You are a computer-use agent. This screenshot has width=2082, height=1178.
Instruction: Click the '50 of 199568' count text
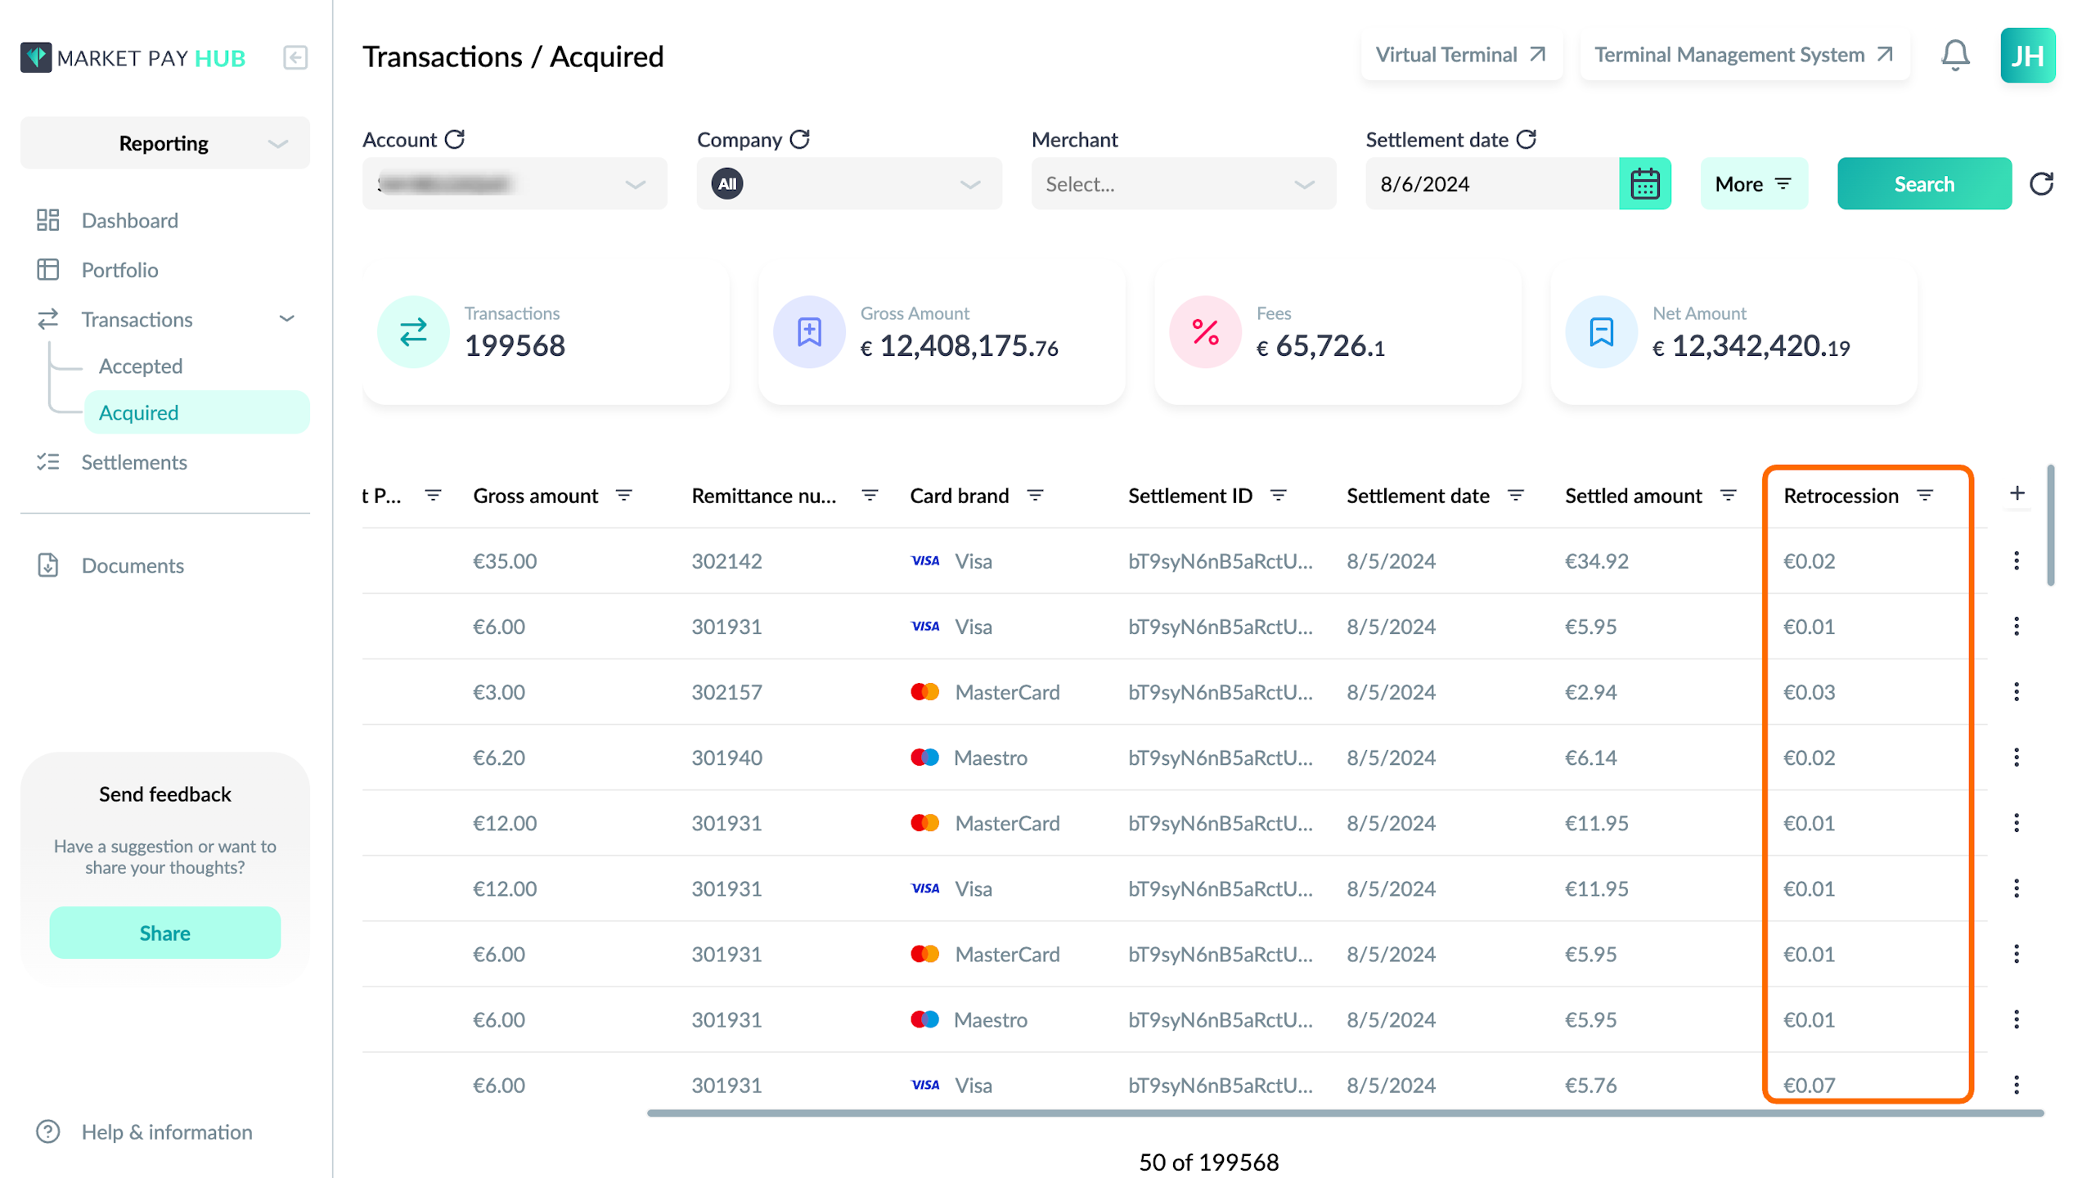pyautogui.click(x=1208, y=1162)
